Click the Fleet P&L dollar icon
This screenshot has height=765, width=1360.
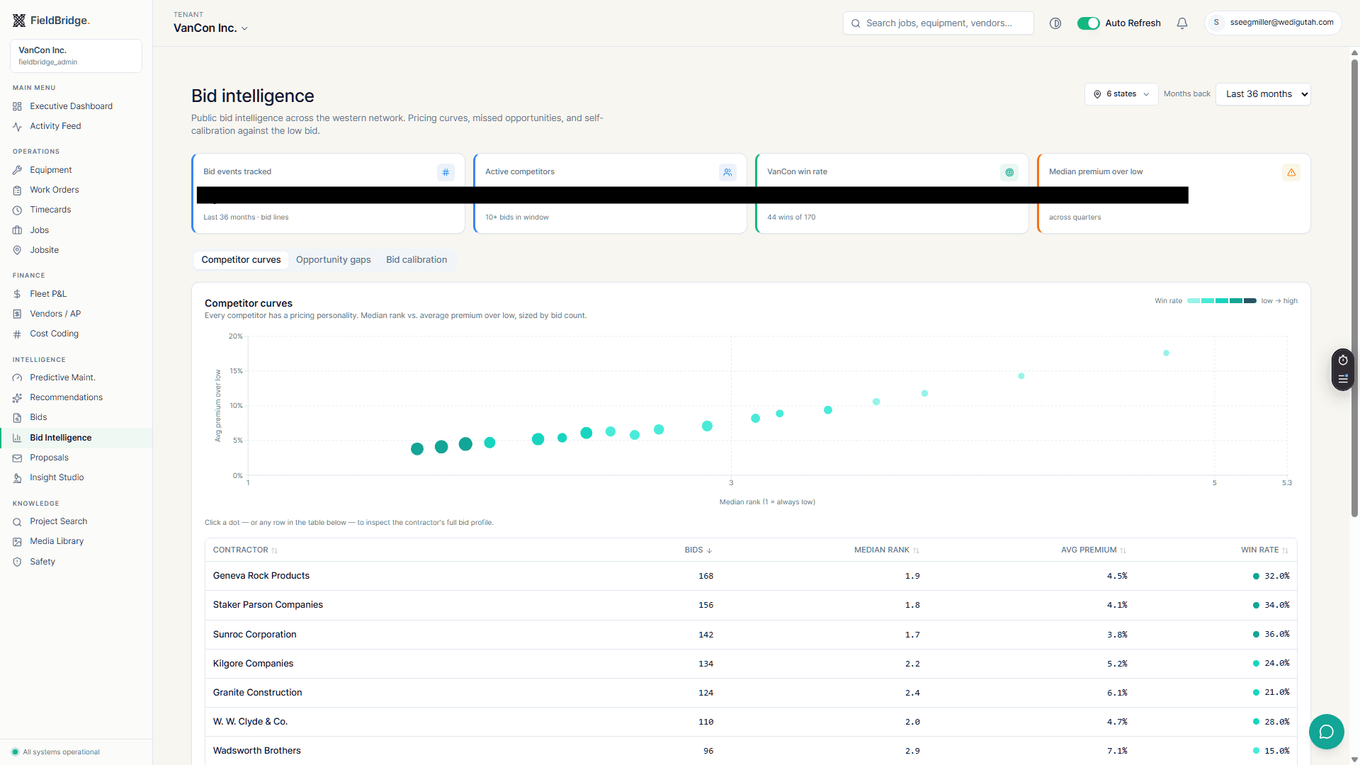click(x=17, y=294)
